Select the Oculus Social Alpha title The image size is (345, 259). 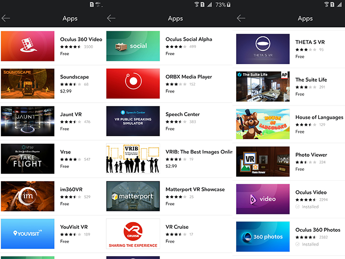tap(189, 39)
